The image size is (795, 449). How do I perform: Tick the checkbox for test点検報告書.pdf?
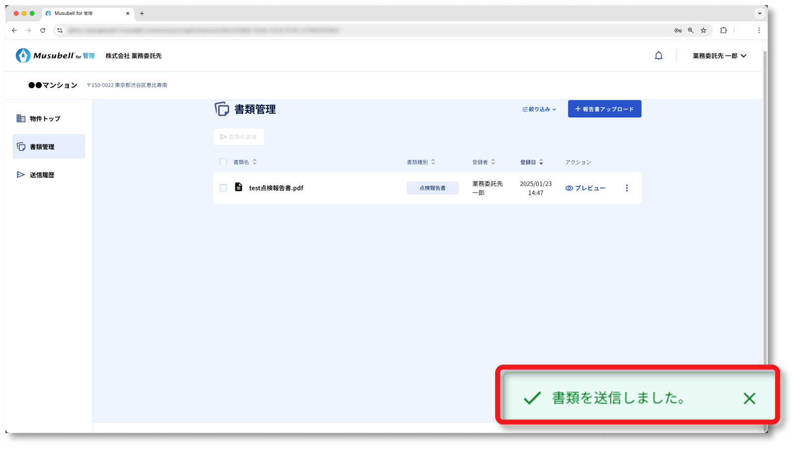(x=224, y=188)
